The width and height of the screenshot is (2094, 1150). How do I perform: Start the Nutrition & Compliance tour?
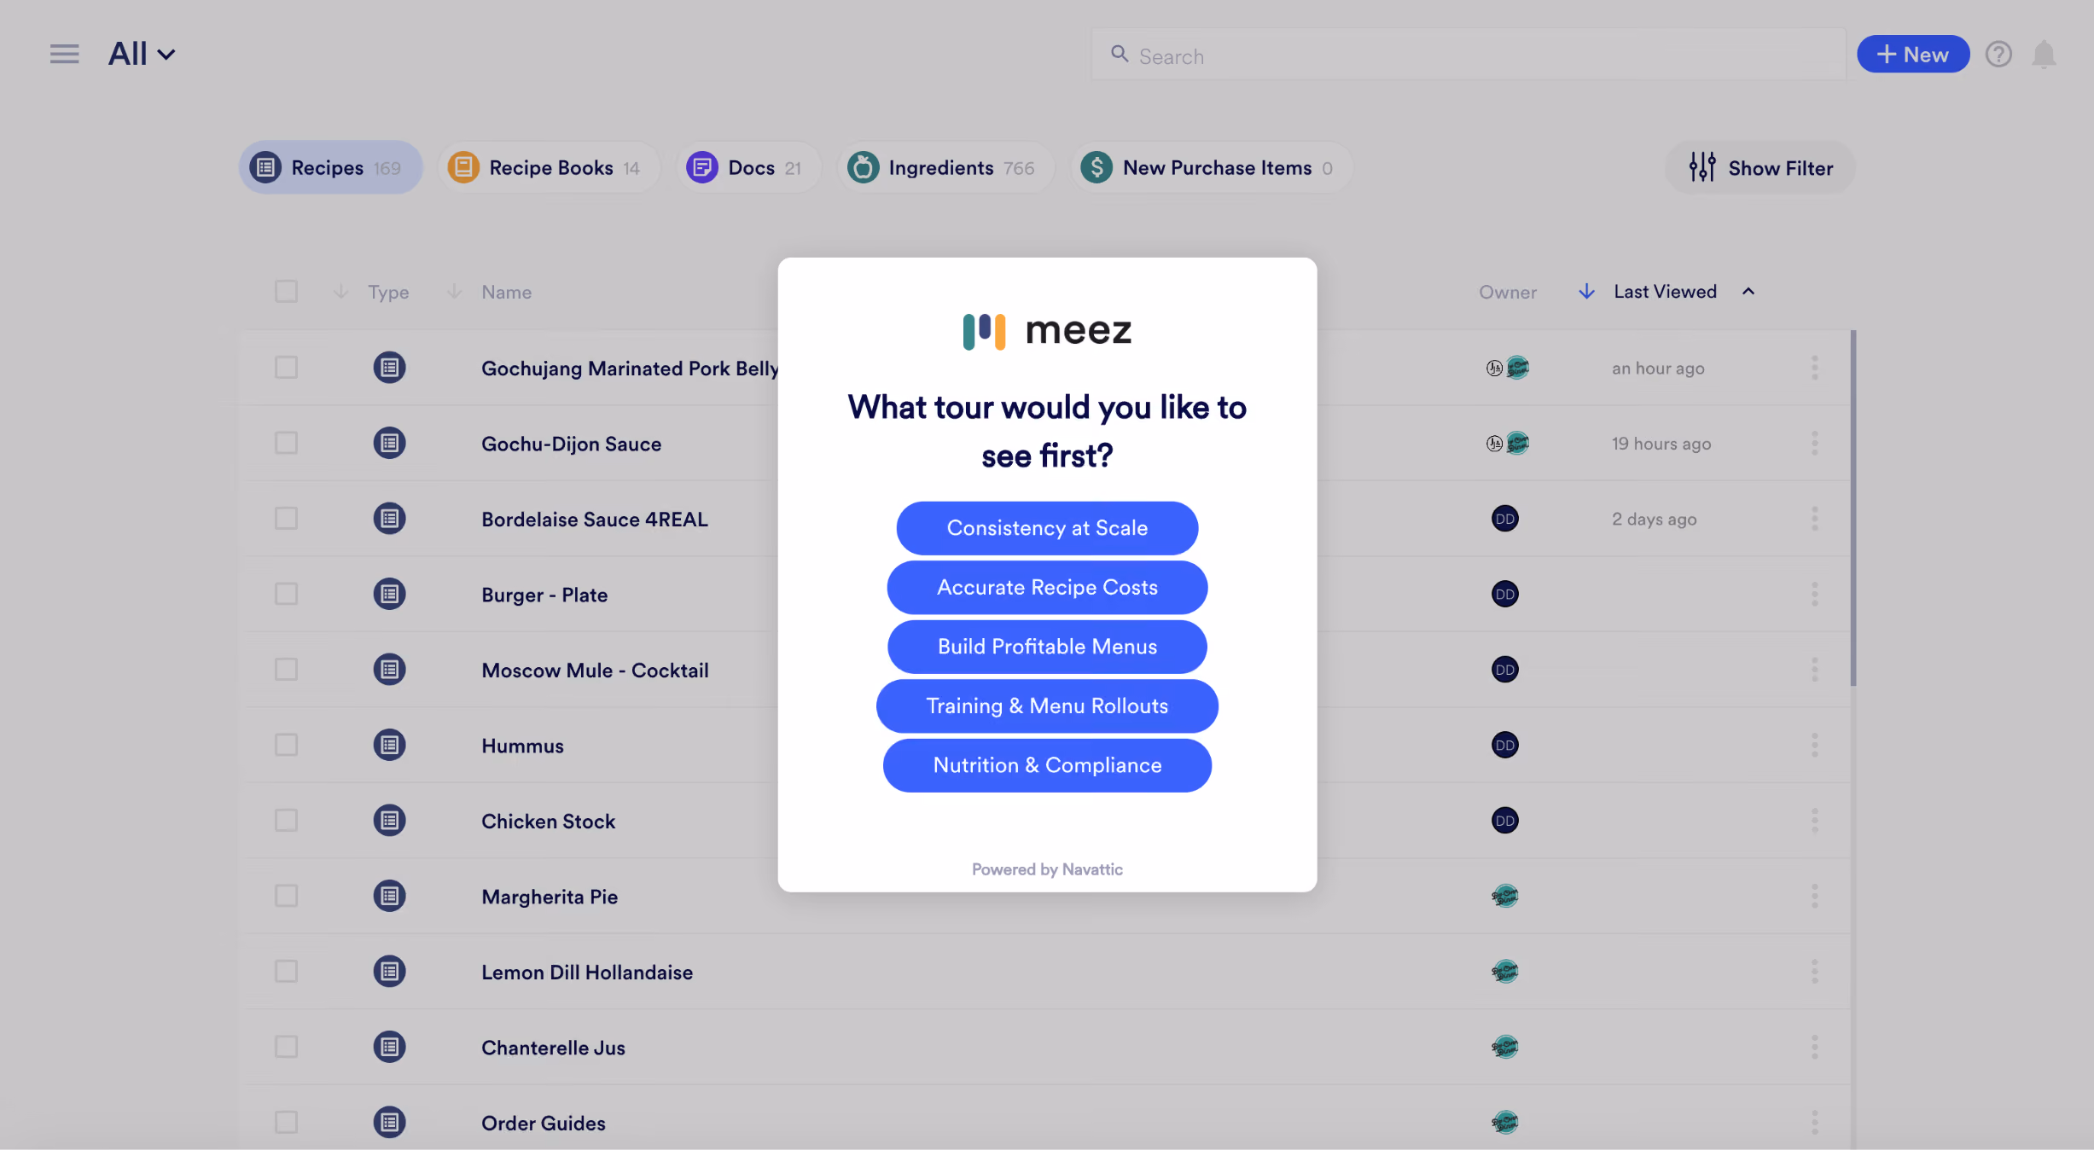(1047, 765)
